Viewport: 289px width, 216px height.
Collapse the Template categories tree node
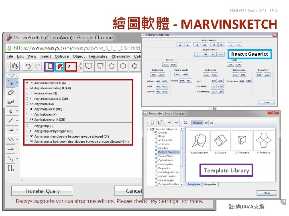(148, 129)
